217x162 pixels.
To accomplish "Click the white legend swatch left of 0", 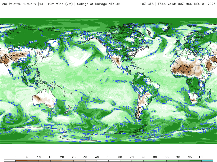I will point(10,161).
